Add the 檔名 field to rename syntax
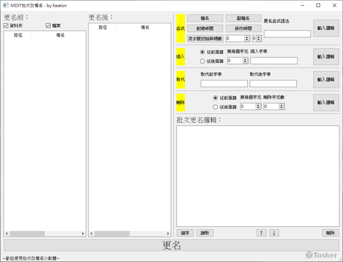The height and width of the screenshot is (262, 343). [x=204, y=18]
